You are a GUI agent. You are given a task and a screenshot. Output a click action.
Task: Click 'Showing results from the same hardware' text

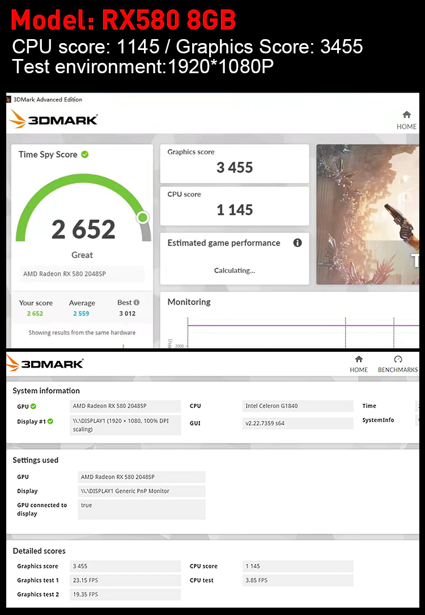(82, 332)
